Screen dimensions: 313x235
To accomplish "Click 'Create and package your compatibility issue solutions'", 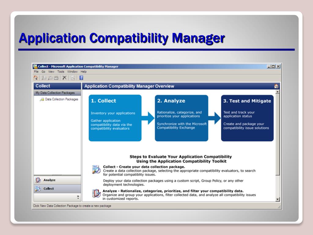I will click(x=246, y=126).
